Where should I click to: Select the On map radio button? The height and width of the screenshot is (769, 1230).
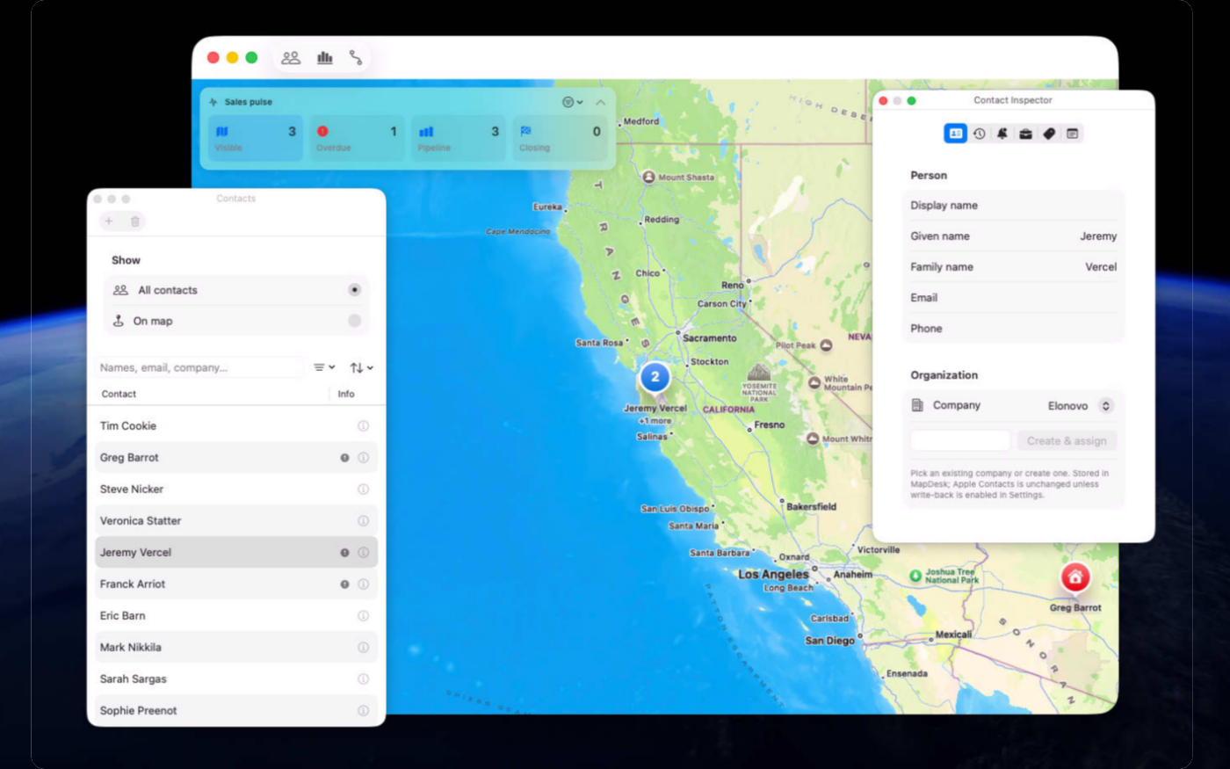[x=354, y=321]
